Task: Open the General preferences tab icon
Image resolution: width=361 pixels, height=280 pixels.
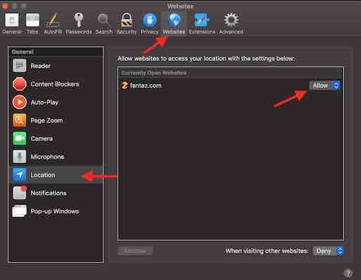Action: tap(12, 20)
